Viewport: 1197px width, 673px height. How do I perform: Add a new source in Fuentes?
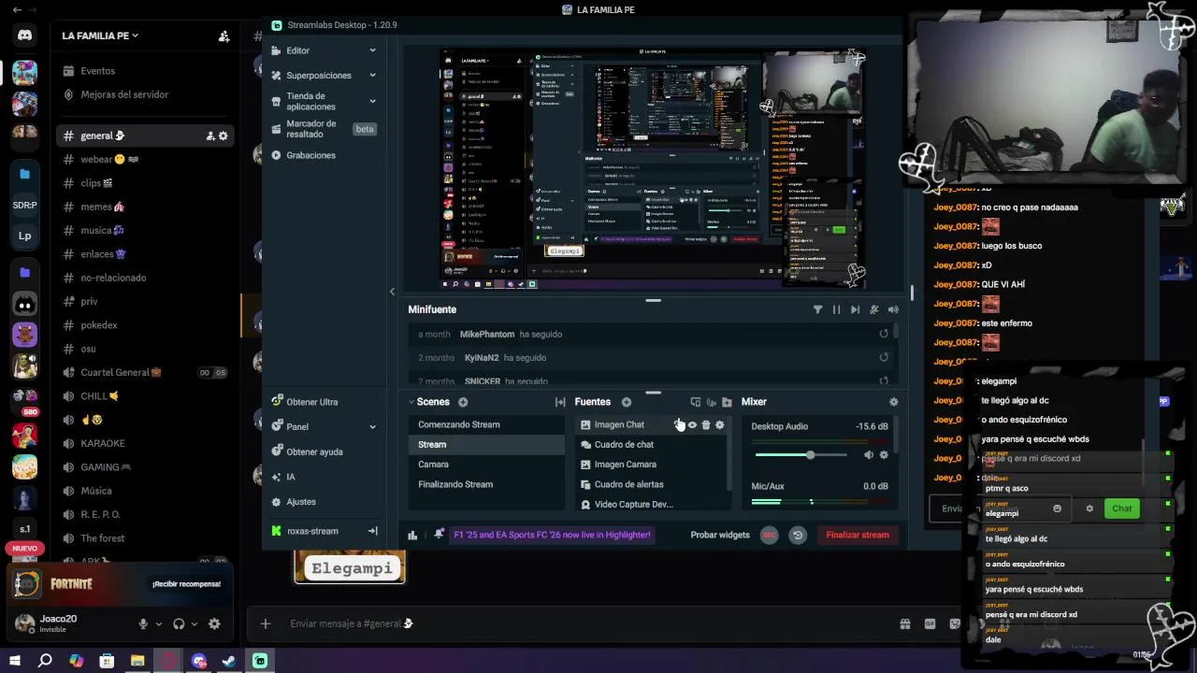627,402
